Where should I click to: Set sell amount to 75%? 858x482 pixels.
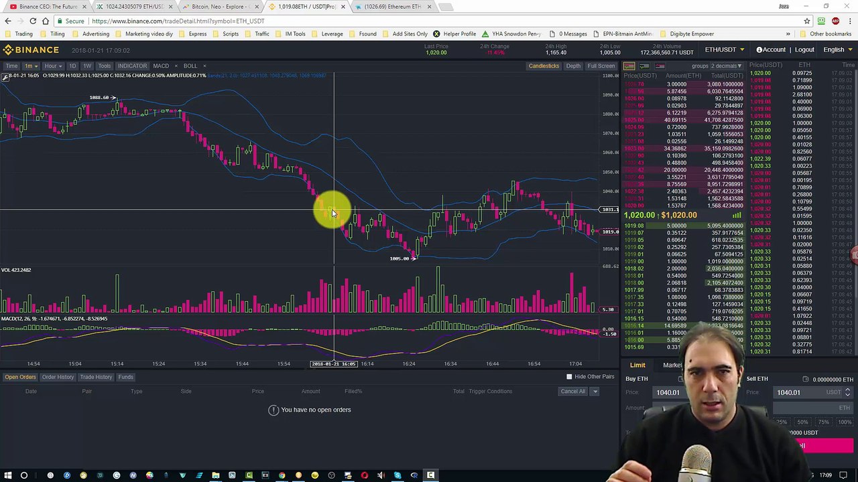pyautogui.click(x=823, y=422)
